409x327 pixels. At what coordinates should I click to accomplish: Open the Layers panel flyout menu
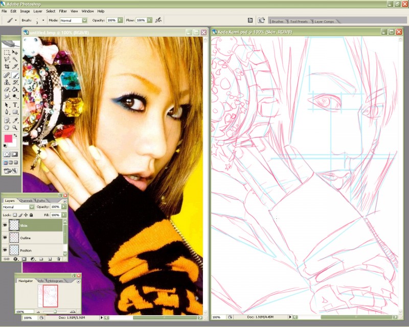tap(65, 201)
